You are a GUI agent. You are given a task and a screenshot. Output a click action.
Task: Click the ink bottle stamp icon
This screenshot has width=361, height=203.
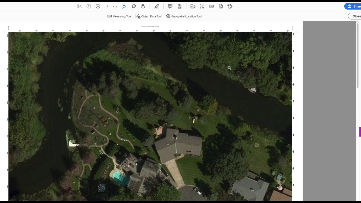tap(143, 6)
